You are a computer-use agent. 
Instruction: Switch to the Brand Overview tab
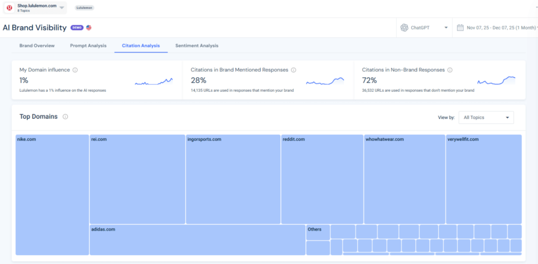[x=37, y=46]
